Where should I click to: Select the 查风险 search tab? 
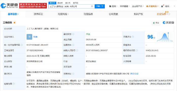(75, 3)
